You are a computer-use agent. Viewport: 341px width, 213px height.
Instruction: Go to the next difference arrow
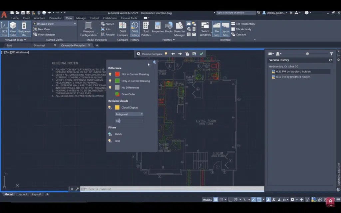tap(180, 54)
